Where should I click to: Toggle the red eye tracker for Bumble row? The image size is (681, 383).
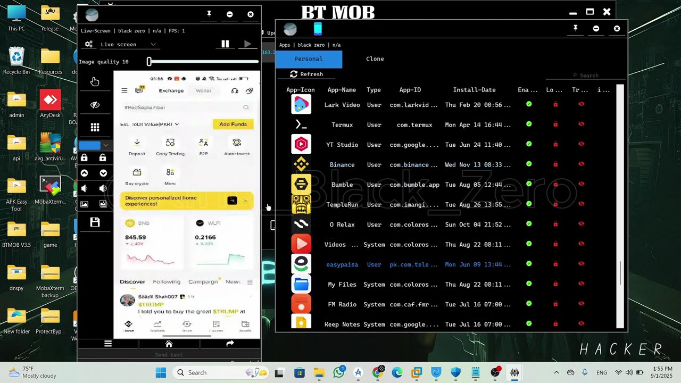[581, 184]
